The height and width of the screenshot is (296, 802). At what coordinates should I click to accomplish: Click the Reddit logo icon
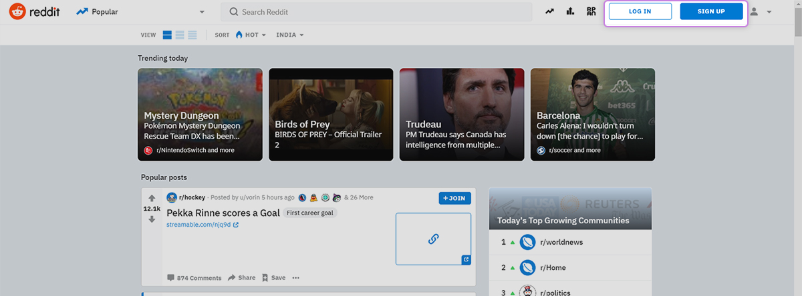(18, 11)
